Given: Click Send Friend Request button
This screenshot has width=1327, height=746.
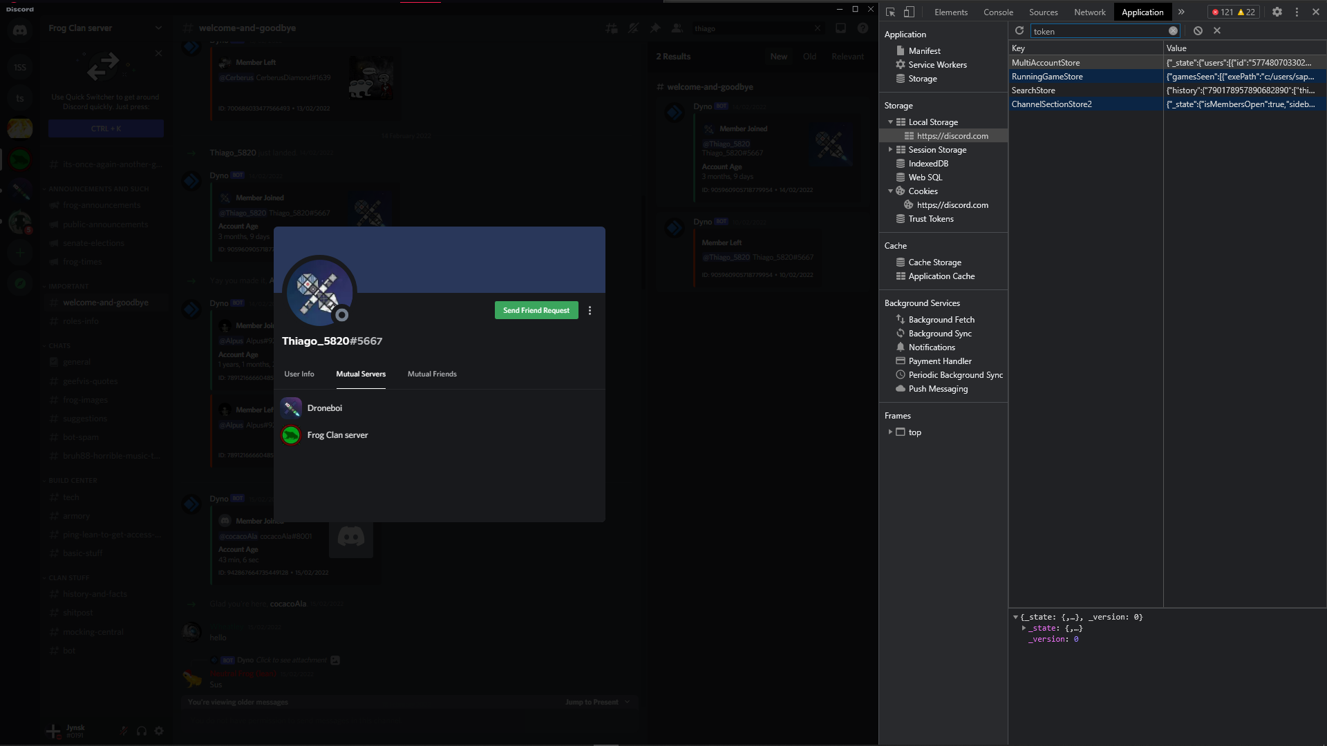Looking at the screenshot, I should pos(536,311).
